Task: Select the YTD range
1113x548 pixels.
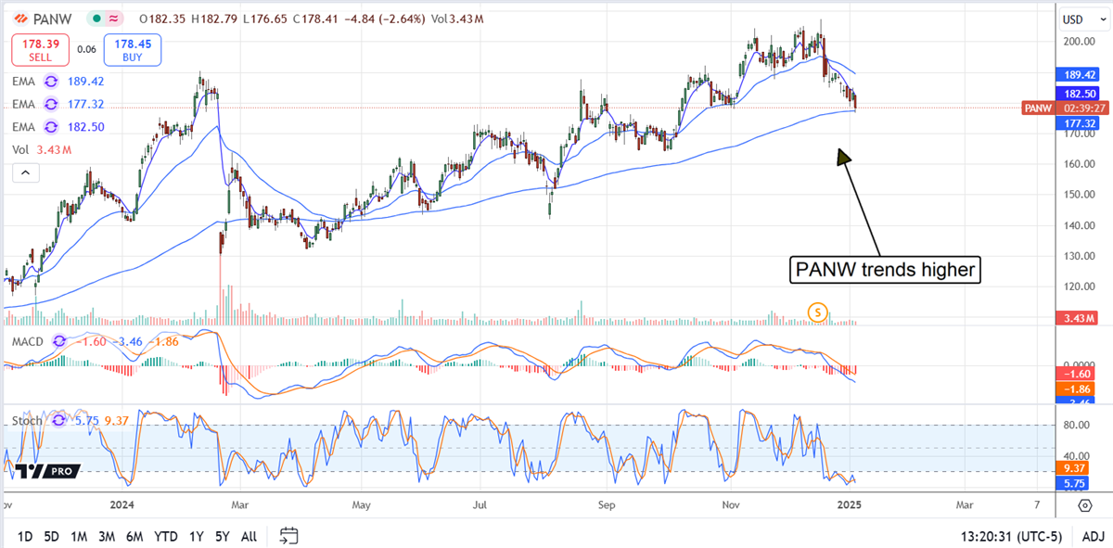Action: tap(165, 536)
